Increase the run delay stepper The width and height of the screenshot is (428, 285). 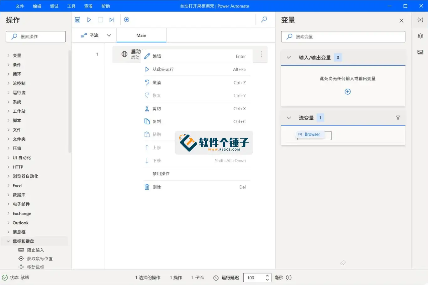267,276
